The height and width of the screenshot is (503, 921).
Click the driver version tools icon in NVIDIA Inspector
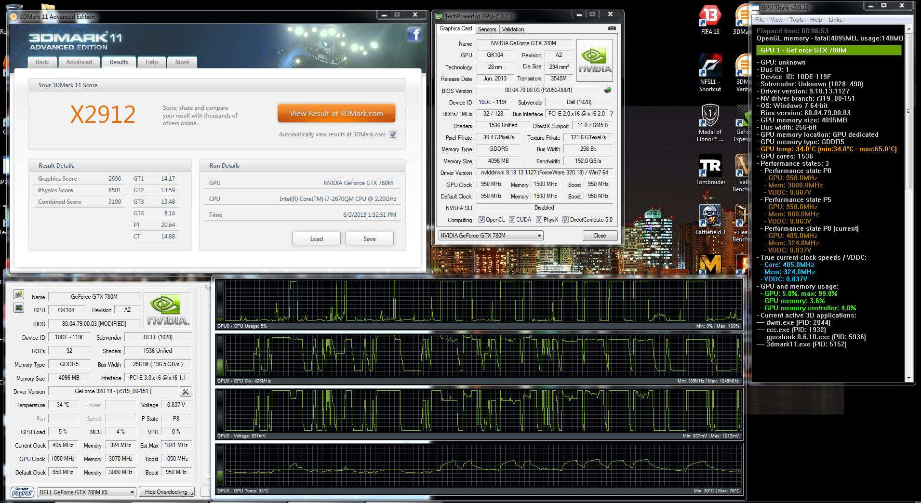(x=186, y=392)
